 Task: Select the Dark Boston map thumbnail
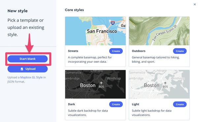click(95, 84)
